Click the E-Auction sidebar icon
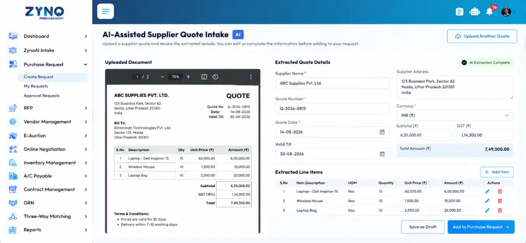This screenshot has width=526, height=243. 13,136
